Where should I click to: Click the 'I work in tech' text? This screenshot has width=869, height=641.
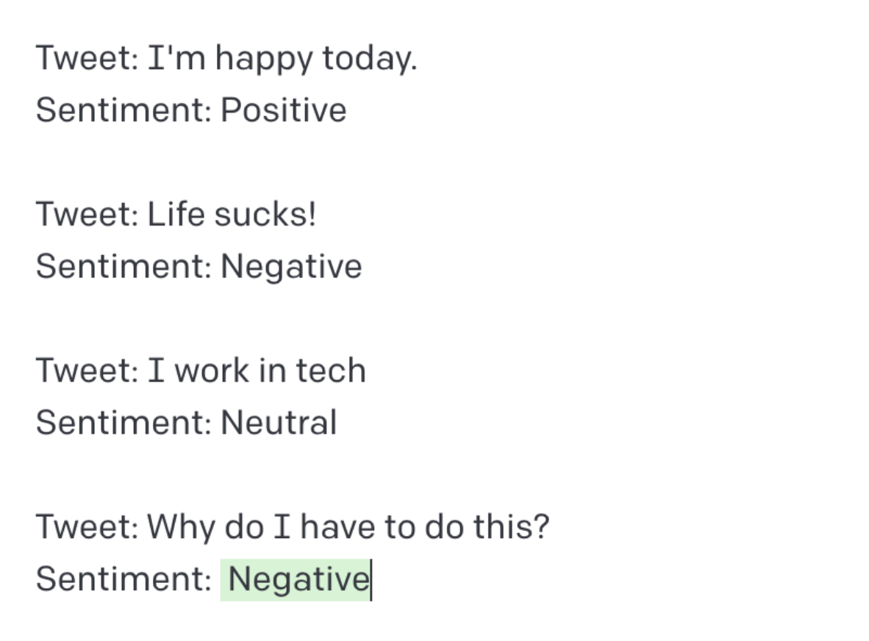tap(257, 370)
